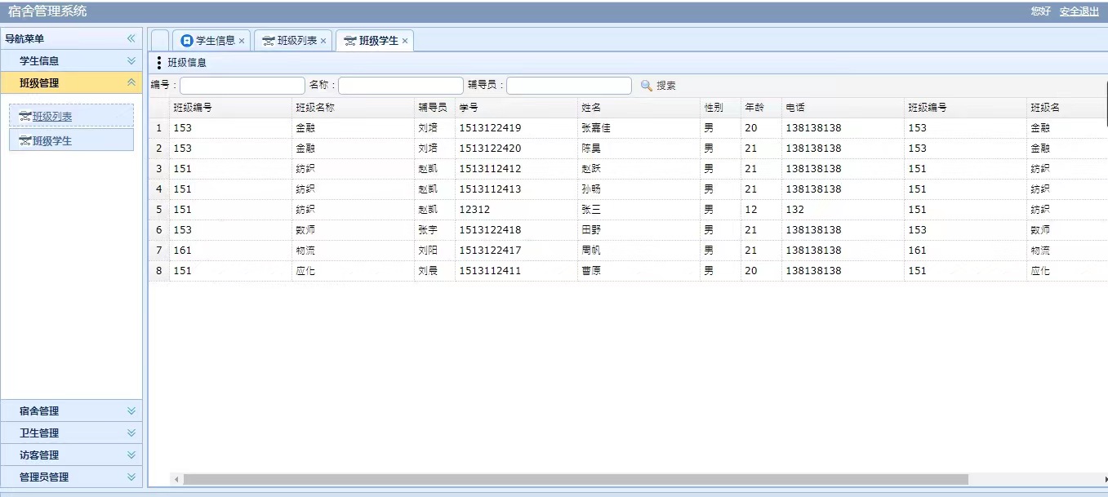Collapse the navigation menu panel
The height and width of the screenshot is (497, 1108).
coord(131,38)
